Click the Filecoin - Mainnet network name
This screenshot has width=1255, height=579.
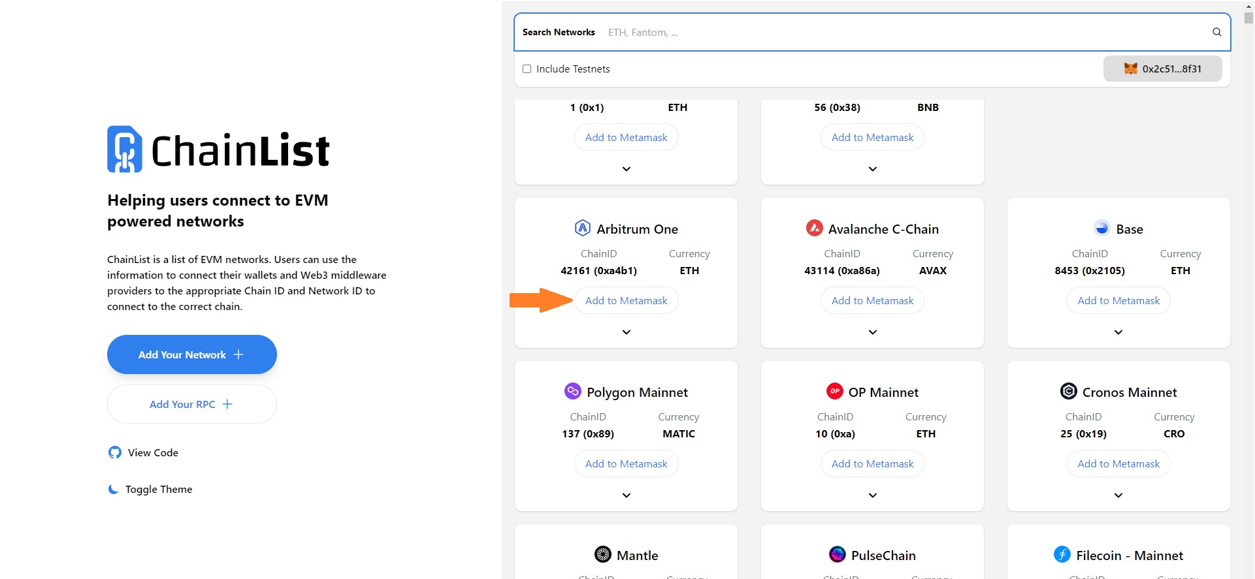tap(1130, 556)
